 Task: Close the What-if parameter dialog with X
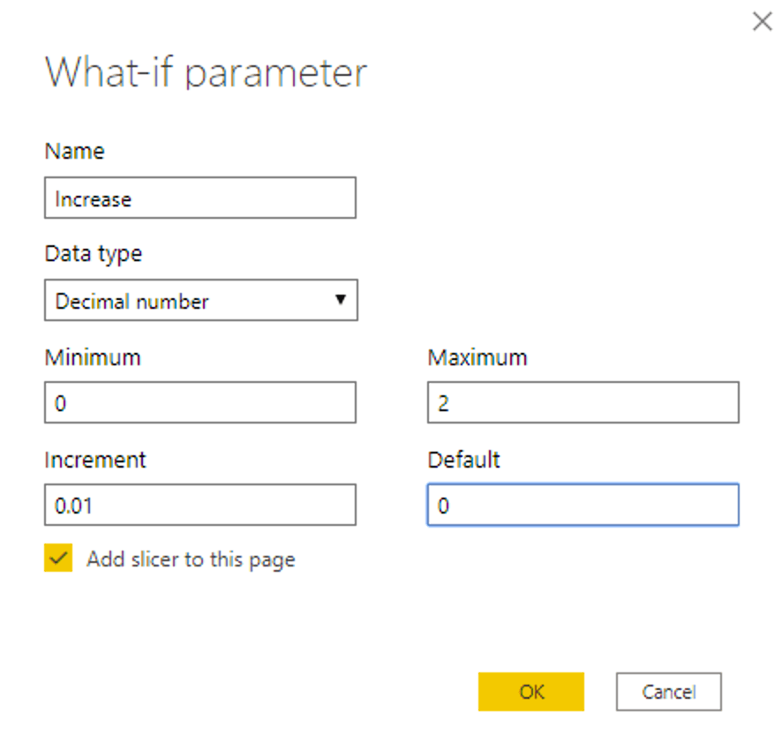pos(762,21)
